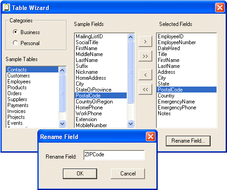Viewport: 227px width, 190px height.
Task: Click the Rename Field... button
Action: click(x=188, y=141)
